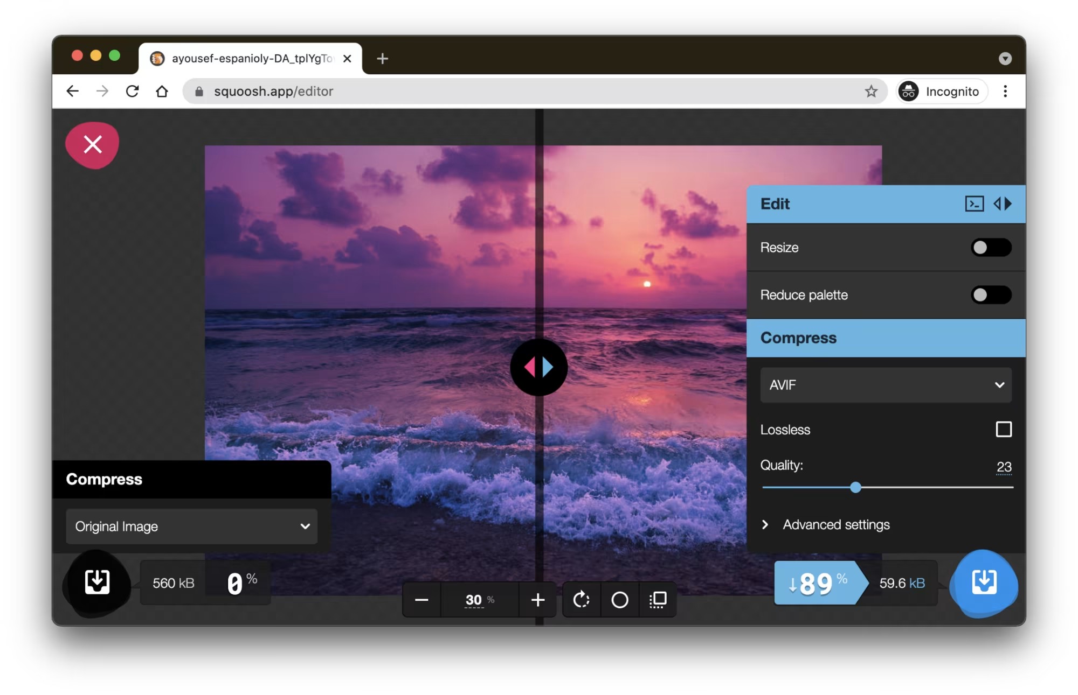Zoom out with the minus button
This screenshot has width=1078, height=695.
(x=421, y=600)
